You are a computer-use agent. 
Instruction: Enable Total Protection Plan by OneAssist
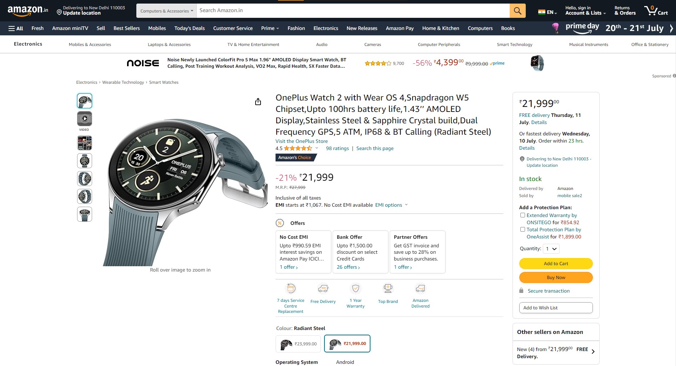point(523,230)
